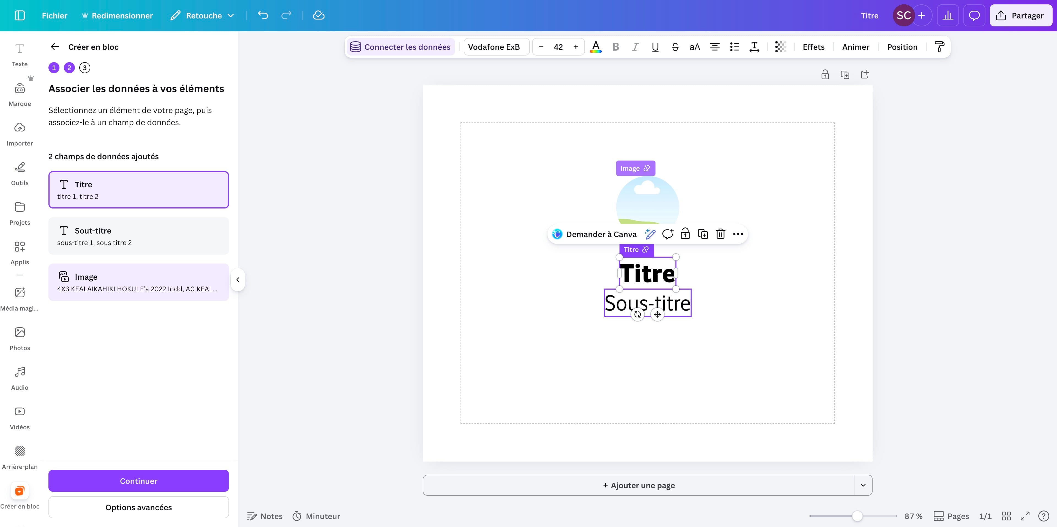This screenshot has height=527, width=1057.
Task: Open the analytics chart icon
Action: [948, 16]
